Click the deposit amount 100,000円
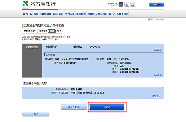 (70, 63)
